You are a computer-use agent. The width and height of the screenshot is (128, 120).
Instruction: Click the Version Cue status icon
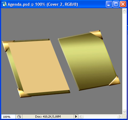coord(19,117)
